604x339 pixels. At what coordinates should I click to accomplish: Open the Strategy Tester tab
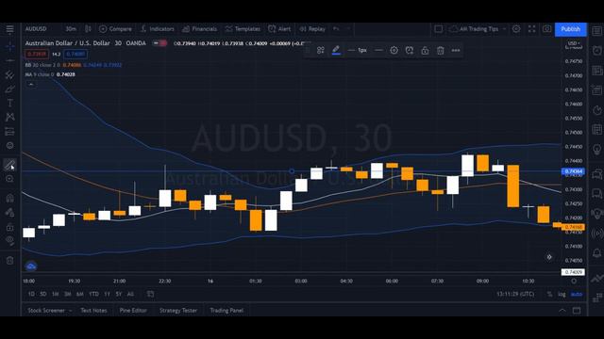point(178,310)
